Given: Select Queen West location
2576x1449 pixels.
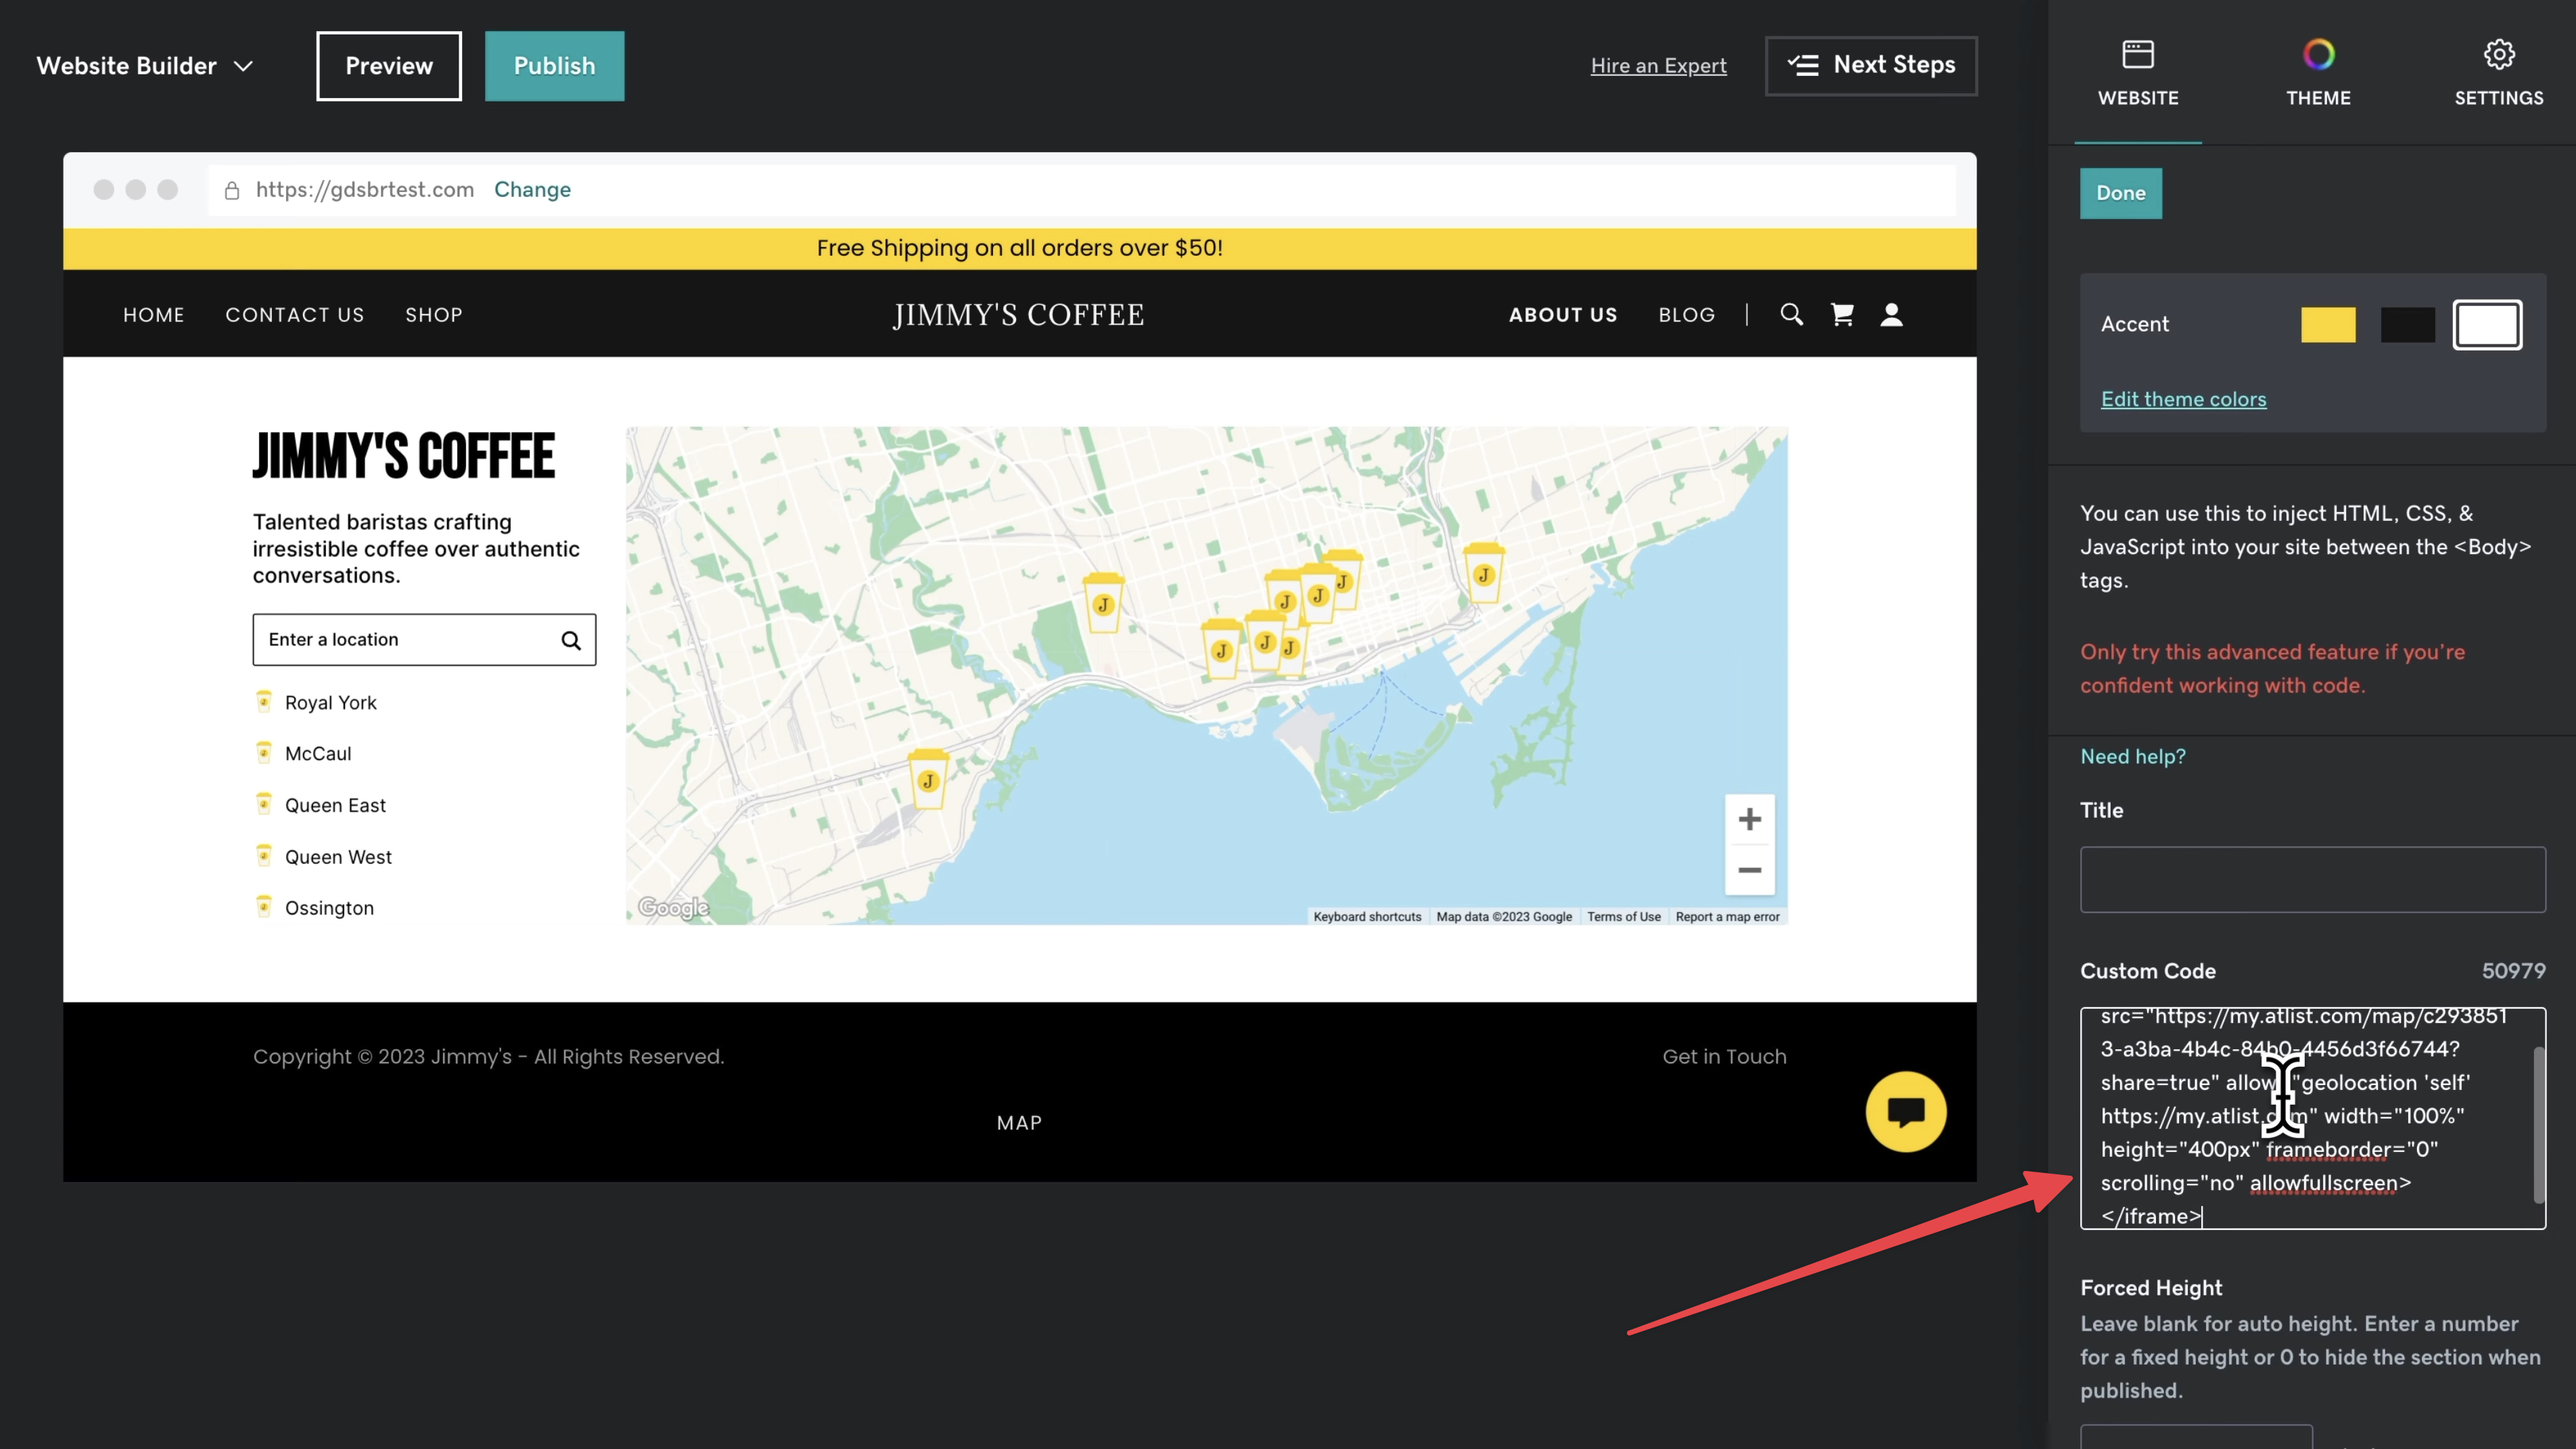Looking at the screenshot, I should (x=338, y=857).
